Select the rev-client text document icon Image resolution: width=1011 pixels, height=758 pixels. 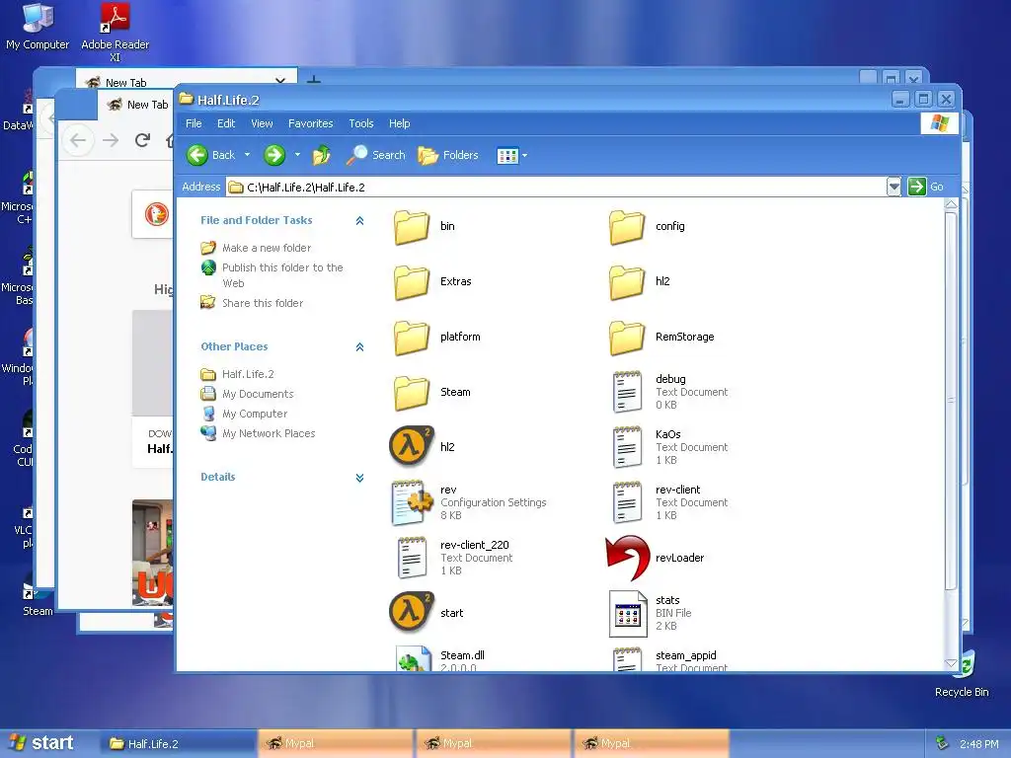tap(627, 502)
